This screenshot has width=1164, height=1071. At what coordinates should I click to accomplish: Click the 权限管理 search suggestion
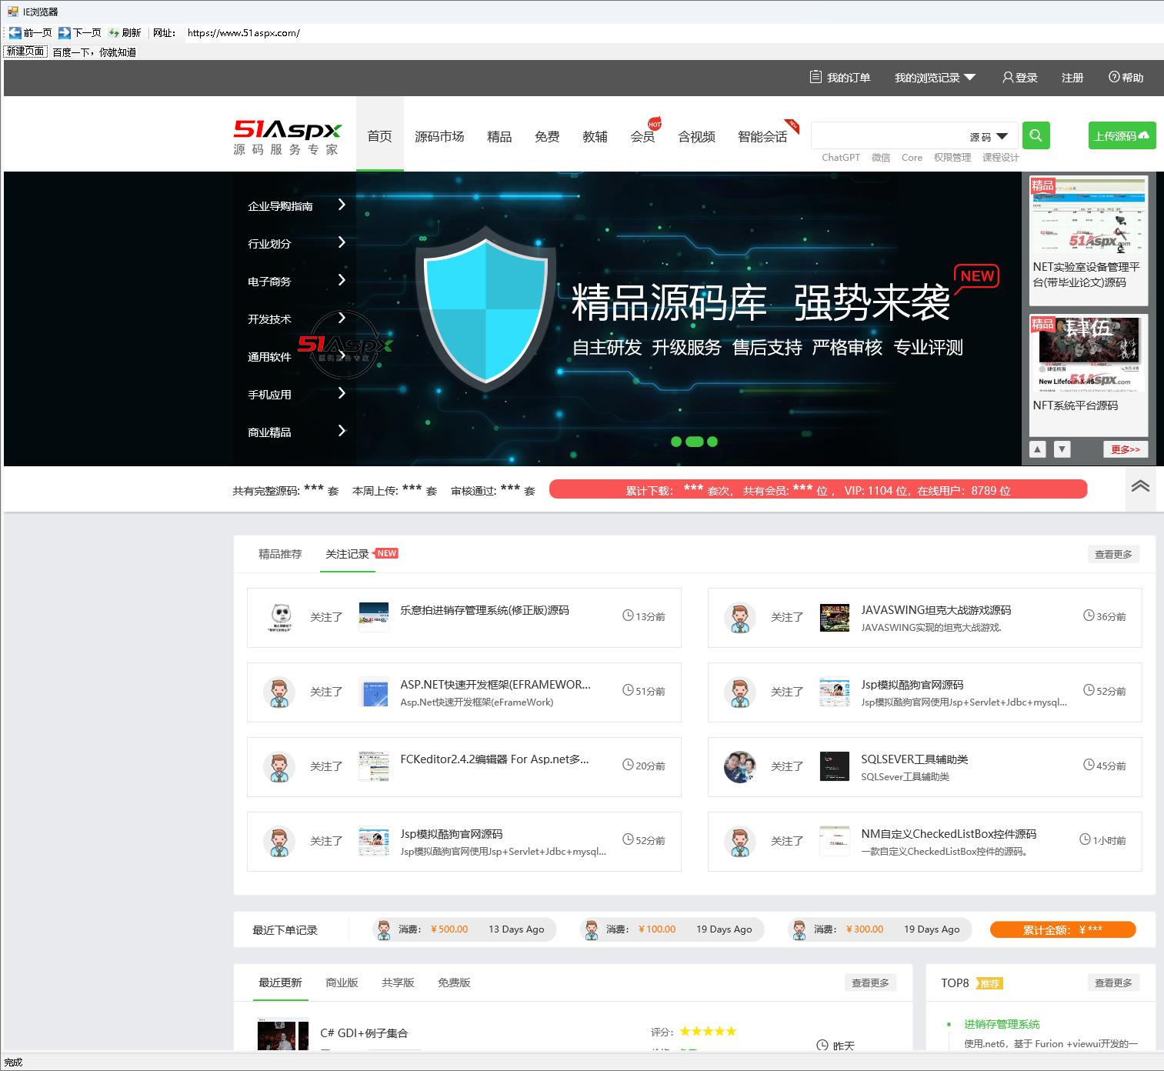pyautogui.click(x=952, y=158)
